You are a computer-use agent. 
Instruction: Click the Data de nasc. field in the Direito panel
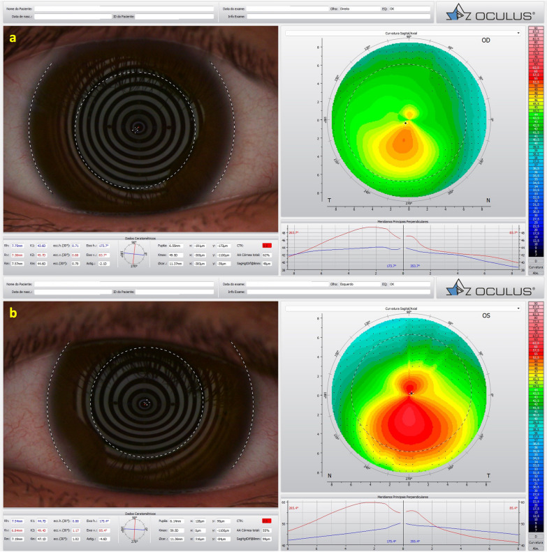pyautogui.click(x=73, y=16)
